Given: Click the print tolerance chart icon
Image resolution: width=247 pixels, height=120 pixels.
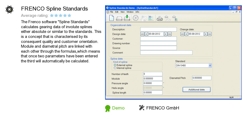Looking at the screenshot, I should (x=175, y=18).
